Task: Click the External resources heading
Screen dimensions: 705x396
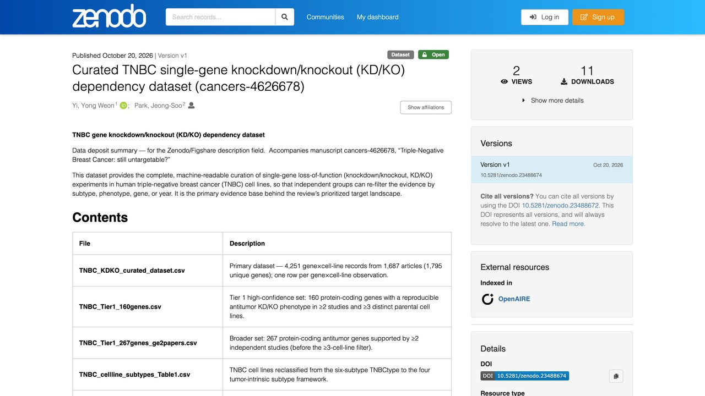Action: tap(515, 267)
